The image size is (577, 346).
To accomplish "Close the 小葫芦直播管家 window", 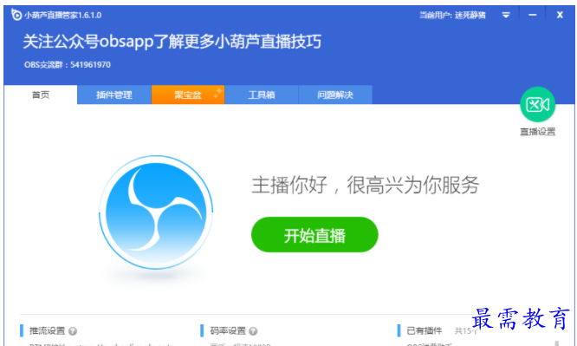I will [x=560, y=15].
